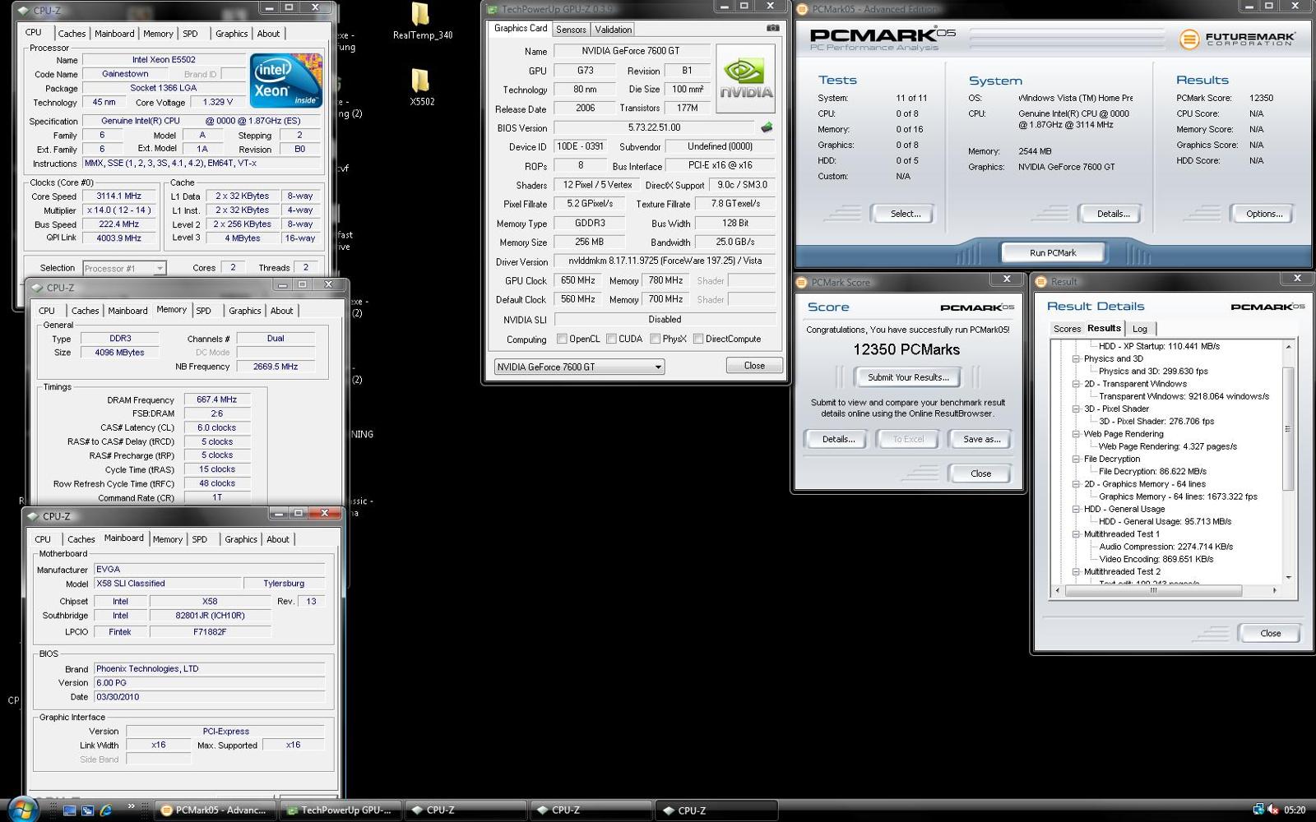Click Save as... in PCMark Score
The height and width of the screenshot is (822, 1316).
[x=982, y=439]
